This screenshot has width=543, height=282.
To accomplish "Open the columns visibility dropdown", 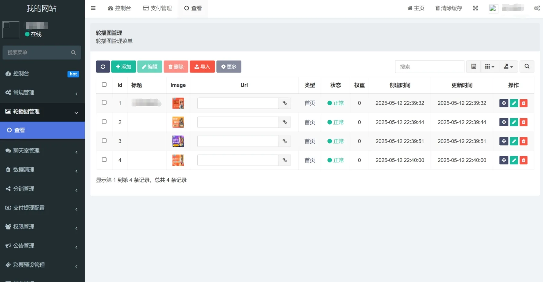I will pos(490,67).
